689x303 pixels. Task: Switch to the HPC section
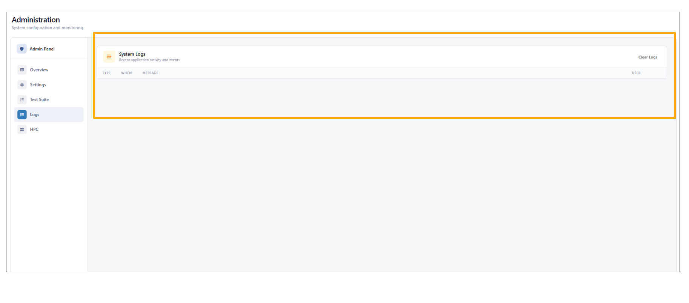pos(34,130)
